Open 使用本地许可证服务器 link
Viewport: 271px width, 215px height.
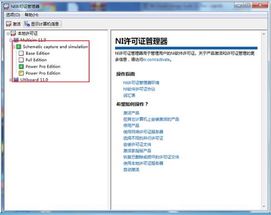tap(143, 163)
